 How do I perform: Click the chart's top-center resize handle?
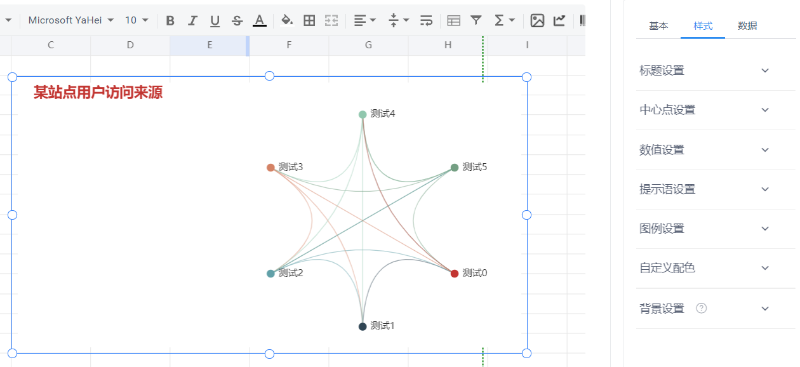coord(269,76)
